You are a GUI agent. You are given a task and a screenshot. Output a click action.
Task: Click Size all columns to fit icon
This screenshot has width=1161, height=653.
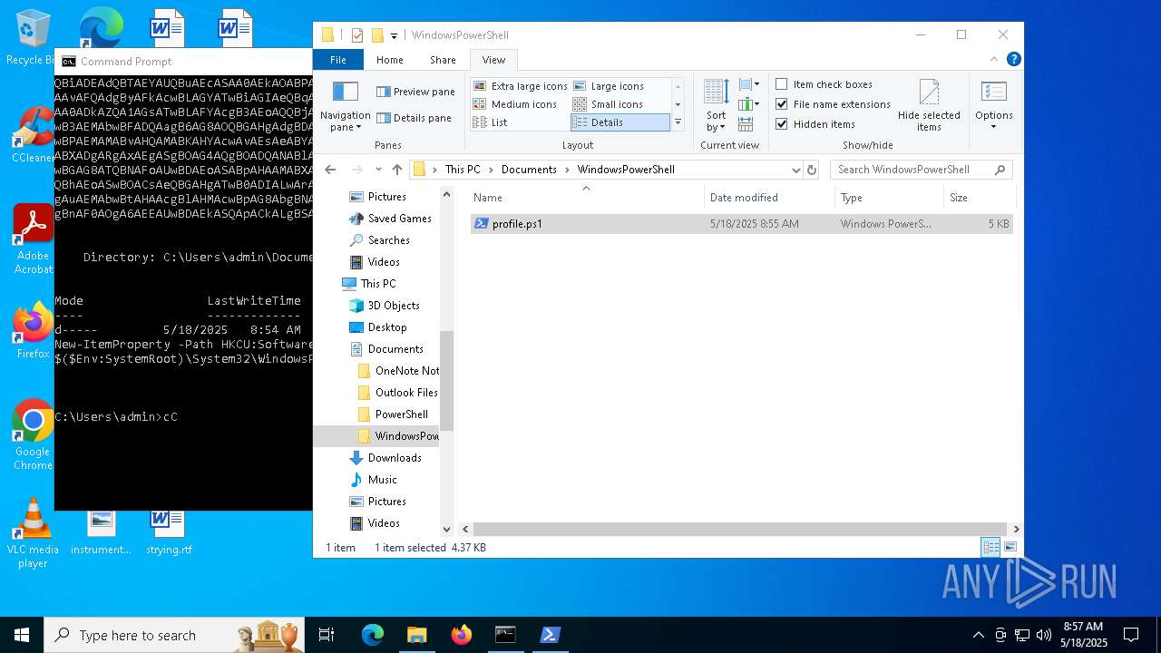point(746,124)
